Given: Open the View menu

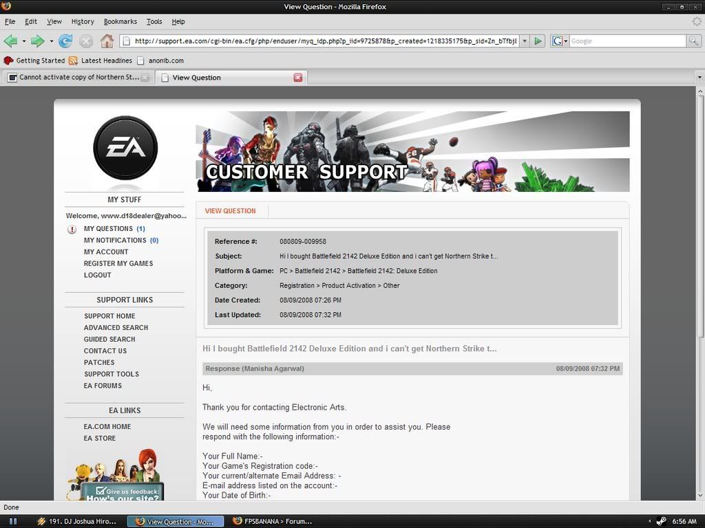Looking at the screenshot, I should point(54,21).
